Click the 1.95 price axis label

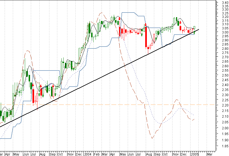[225, 134]
